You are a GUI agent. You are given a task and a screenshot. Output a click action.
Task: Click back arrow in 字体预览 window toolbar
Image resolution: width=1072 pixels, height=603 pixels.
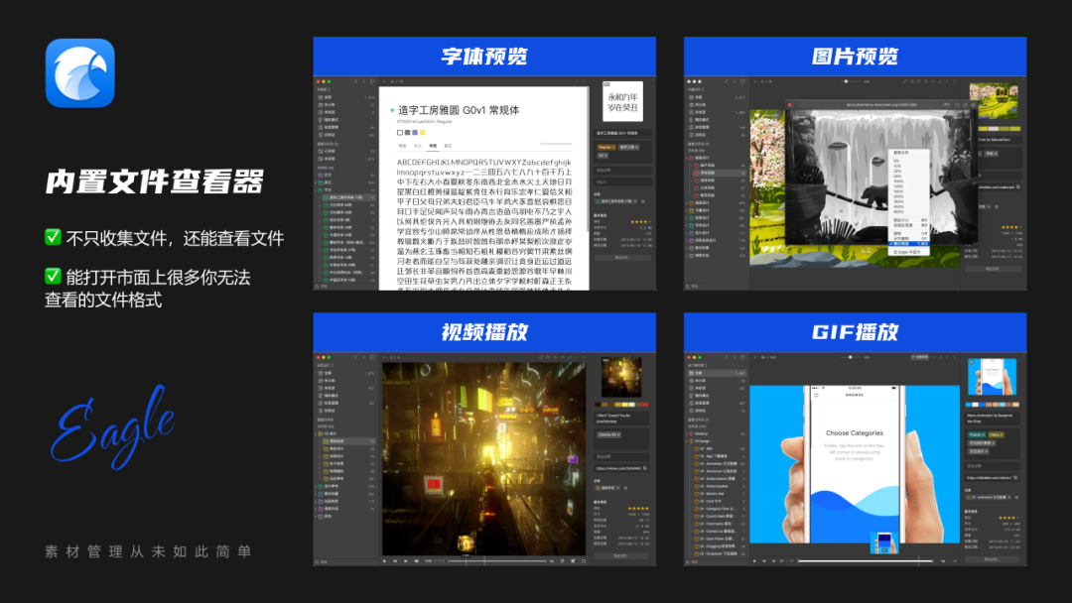tap(385, 81)
